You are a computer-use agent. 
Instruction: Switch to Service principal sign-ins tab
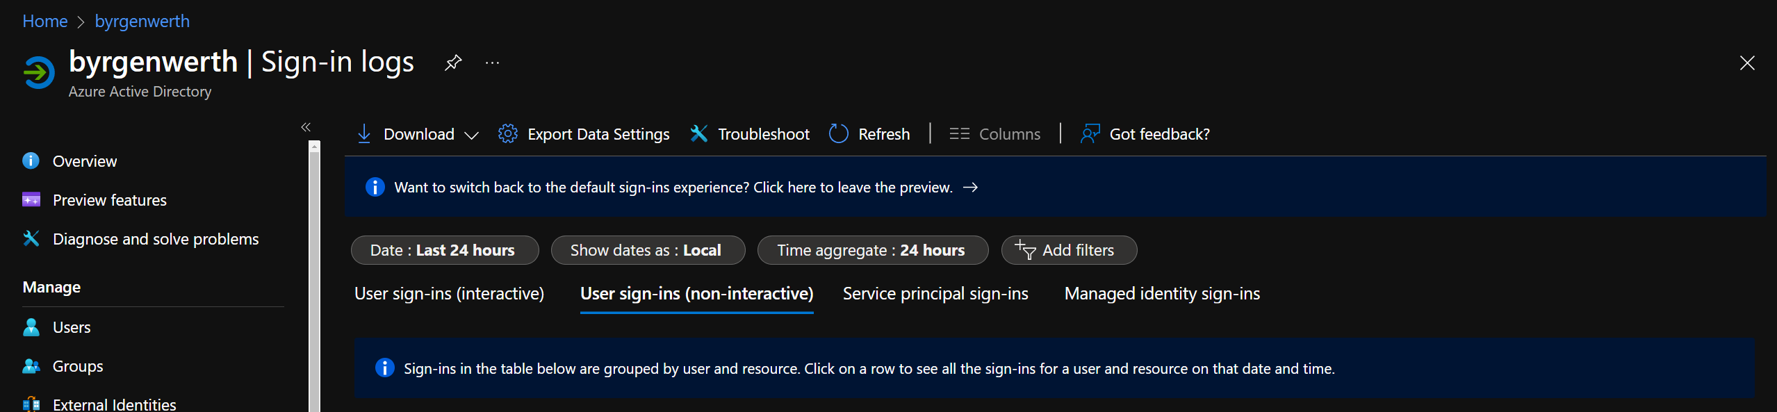click(935, 294)
